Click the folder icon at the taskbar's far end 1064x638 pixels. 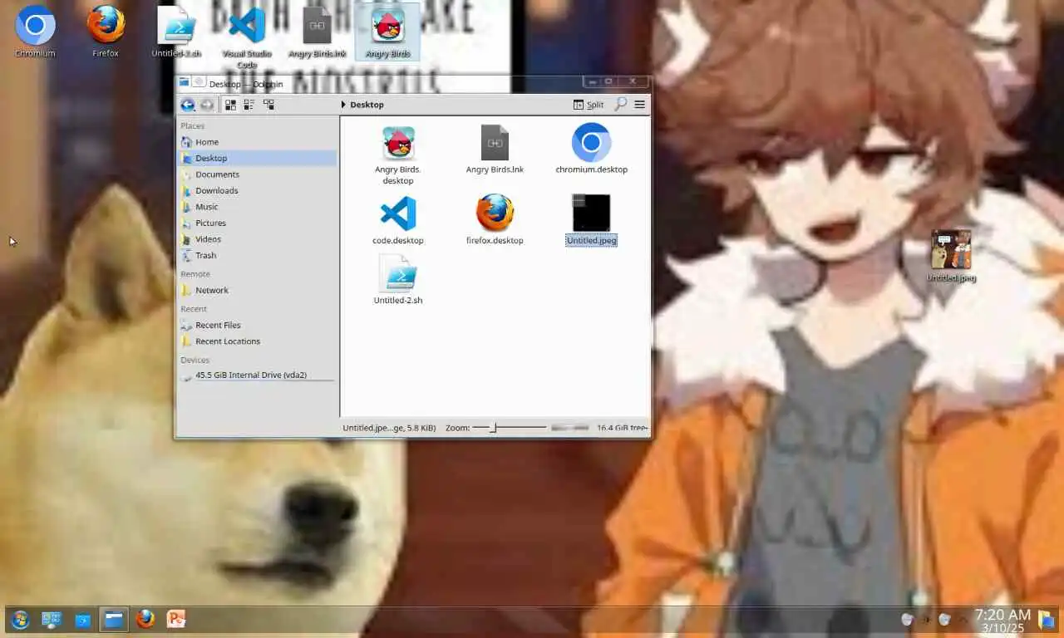pos(1047,619)
